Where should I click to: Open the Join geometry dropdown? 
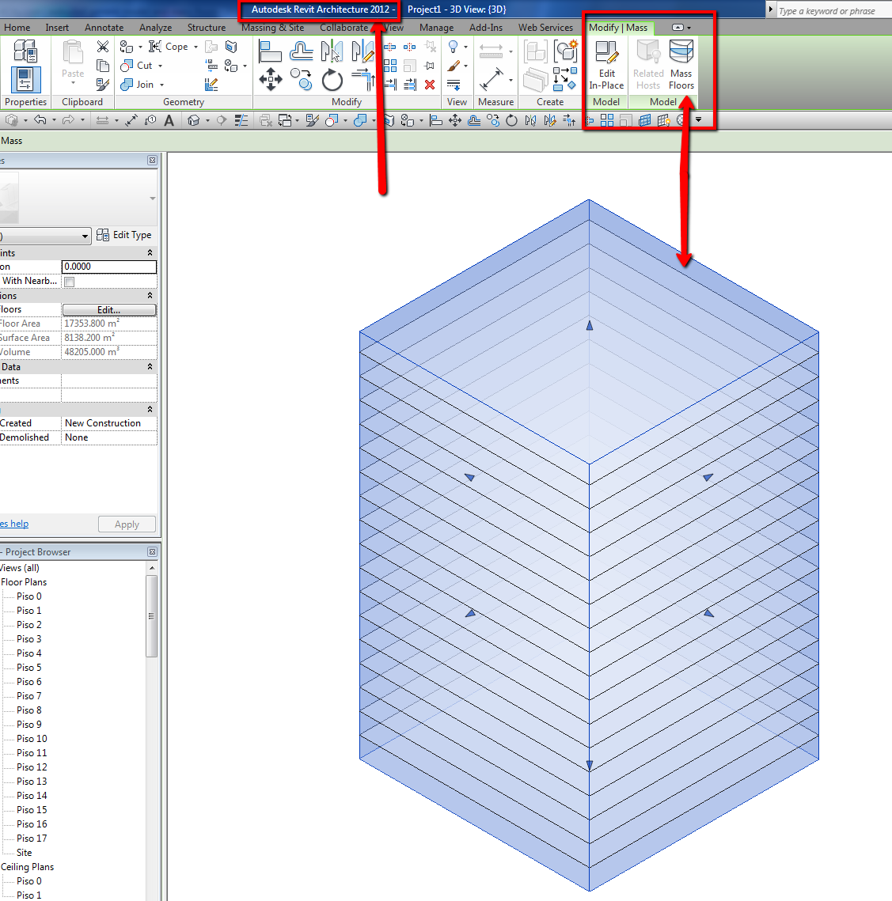pos(162,85)
